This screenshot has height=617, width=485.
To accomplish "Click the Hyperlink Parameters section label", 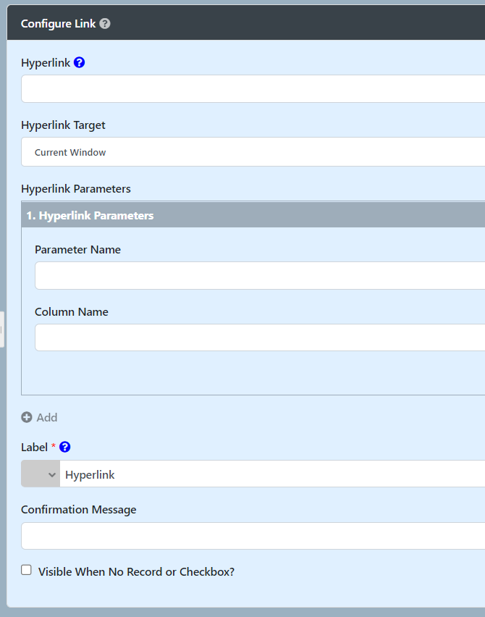I will point(76,189).
